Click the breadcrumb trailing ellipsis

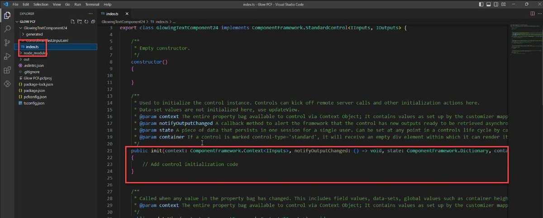click(x=175, y=21)
